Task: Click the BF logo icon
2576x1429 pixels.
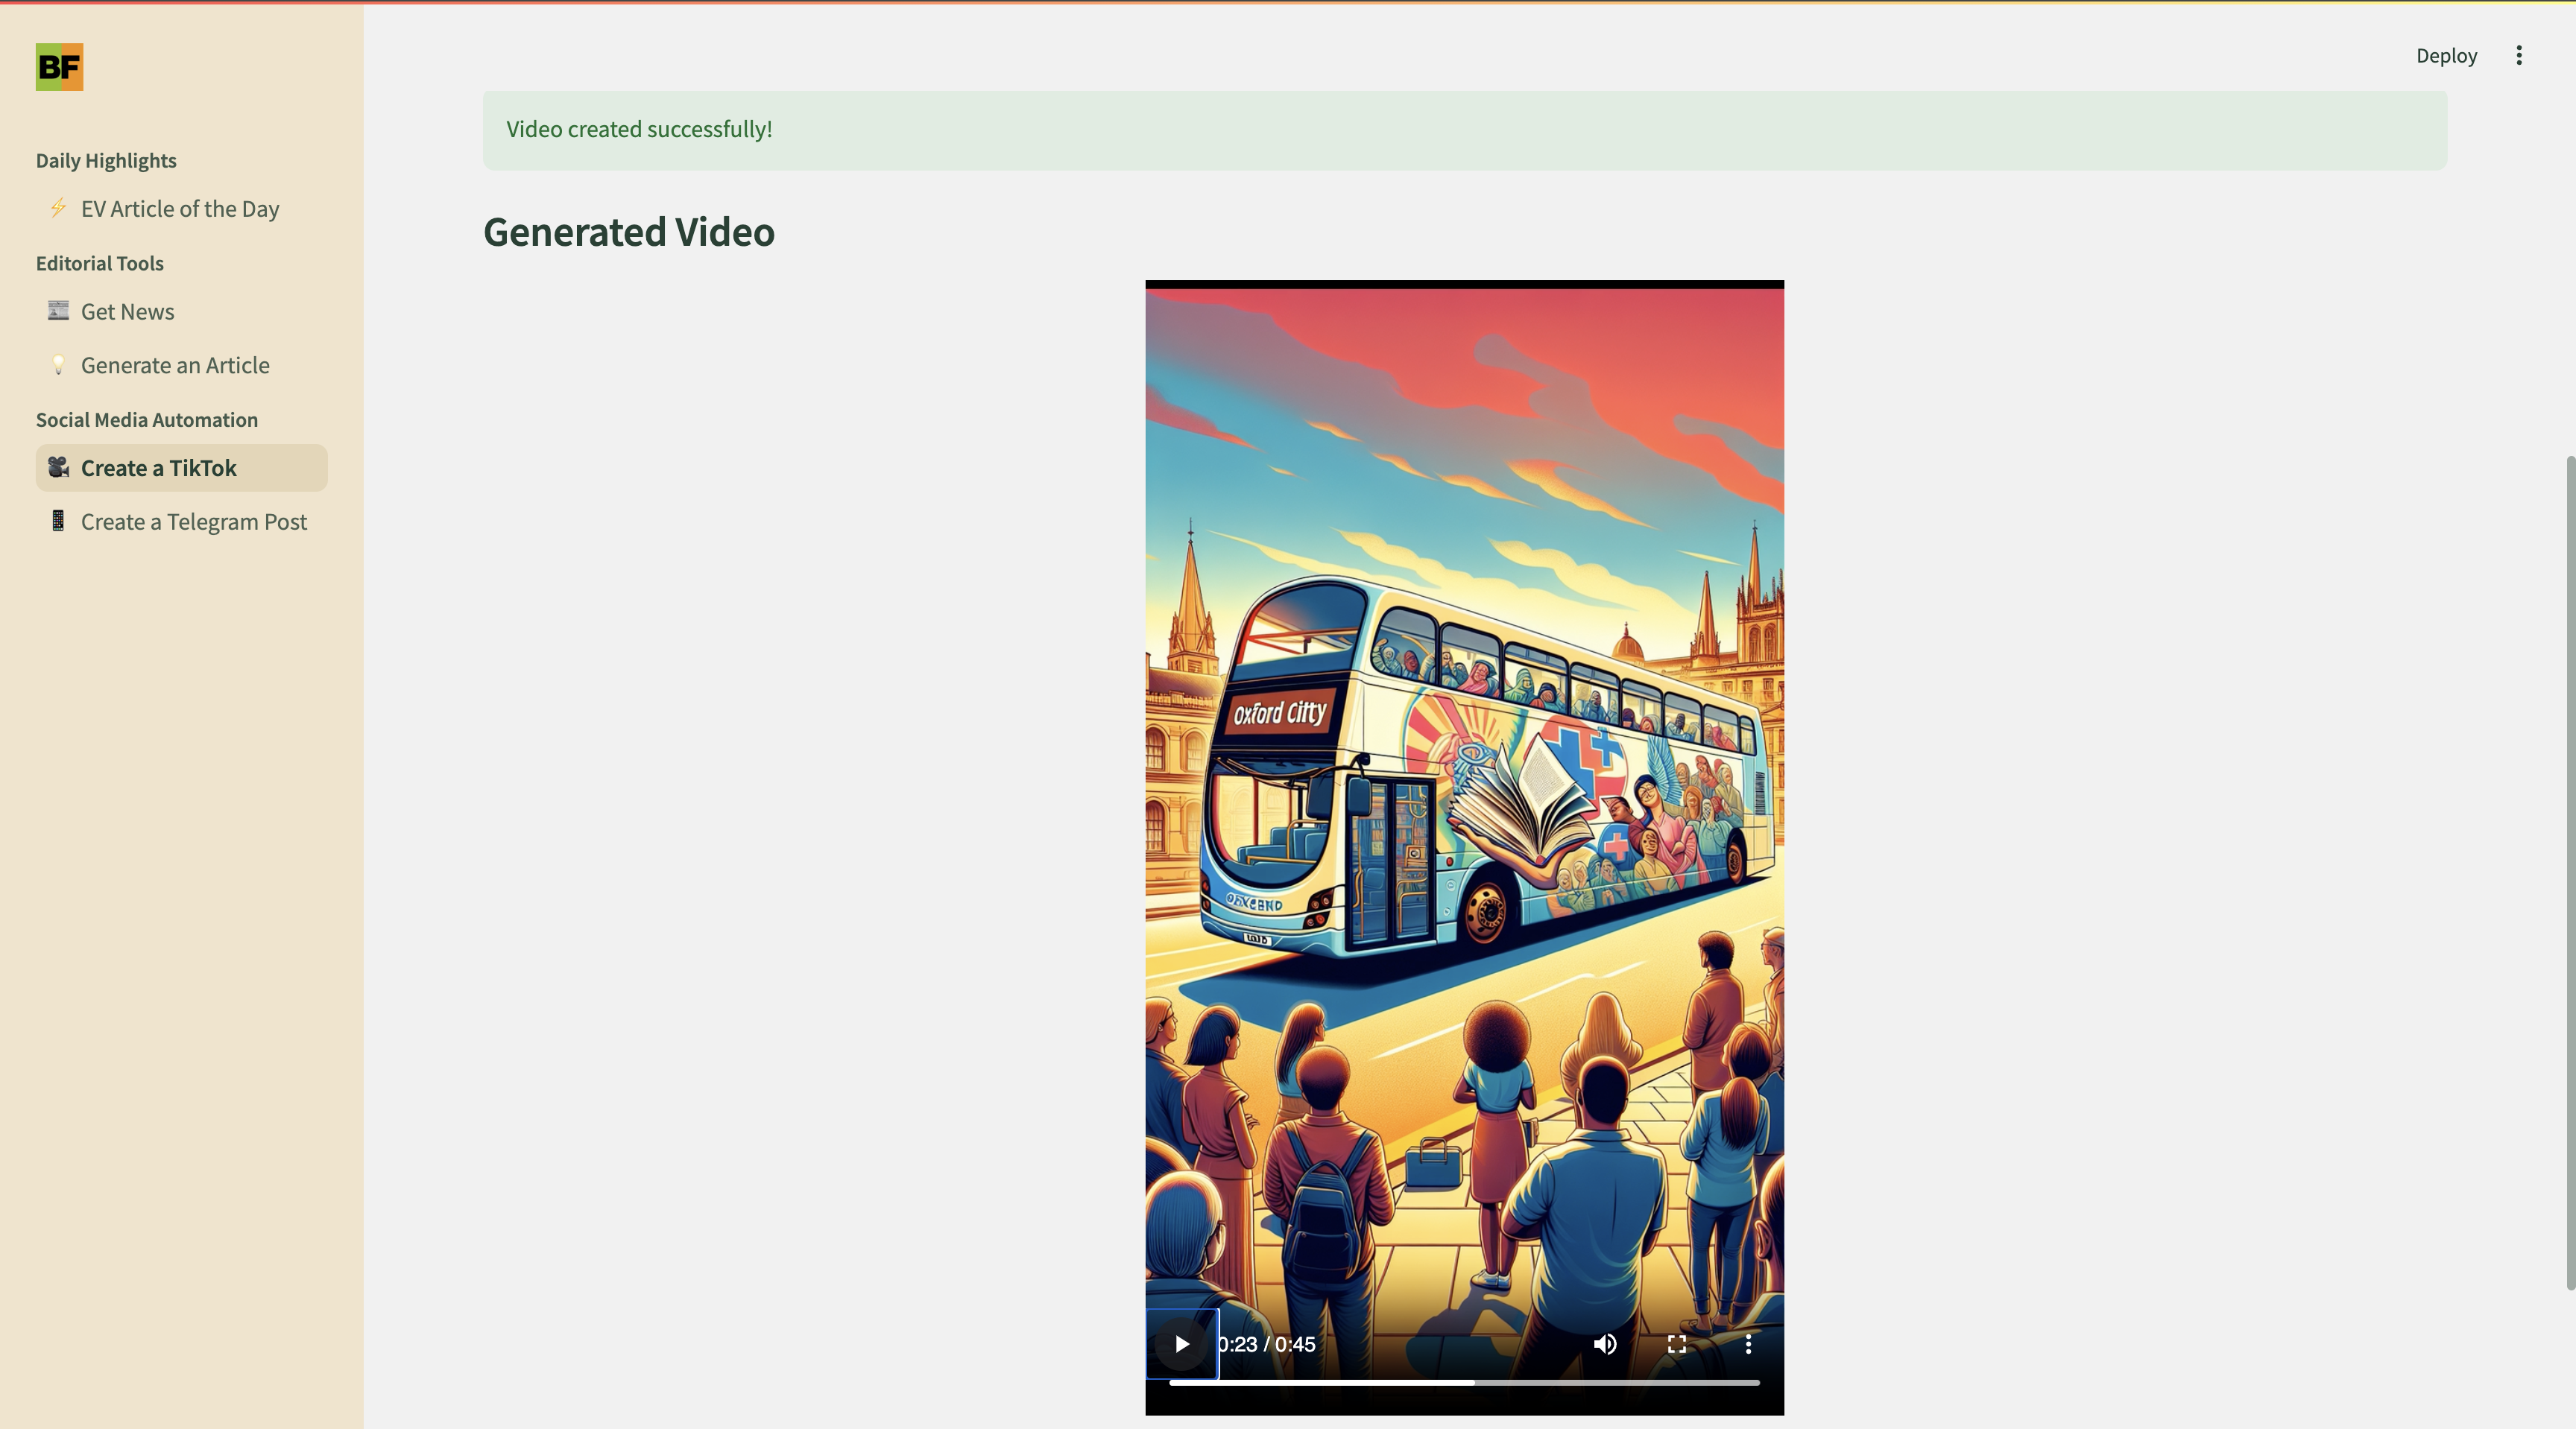Action: point(59,67)
